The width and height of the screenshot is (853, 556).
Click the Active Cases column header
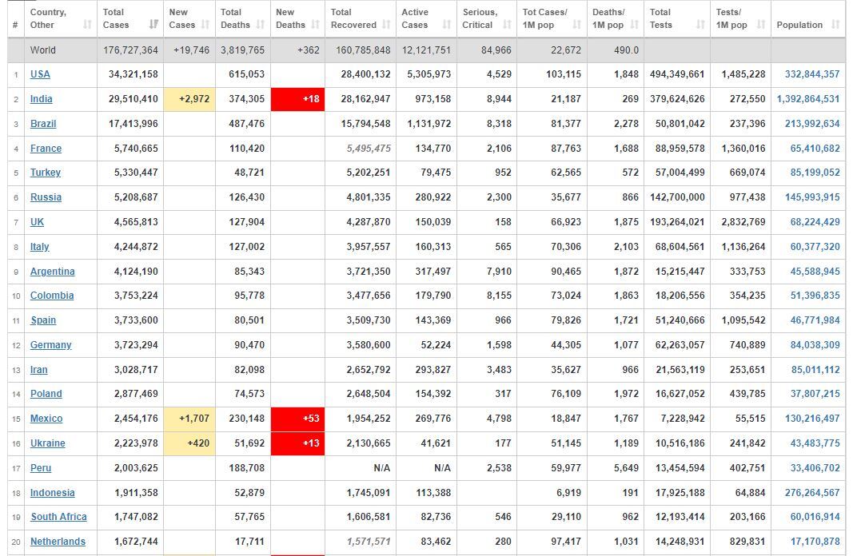(426, 18)
